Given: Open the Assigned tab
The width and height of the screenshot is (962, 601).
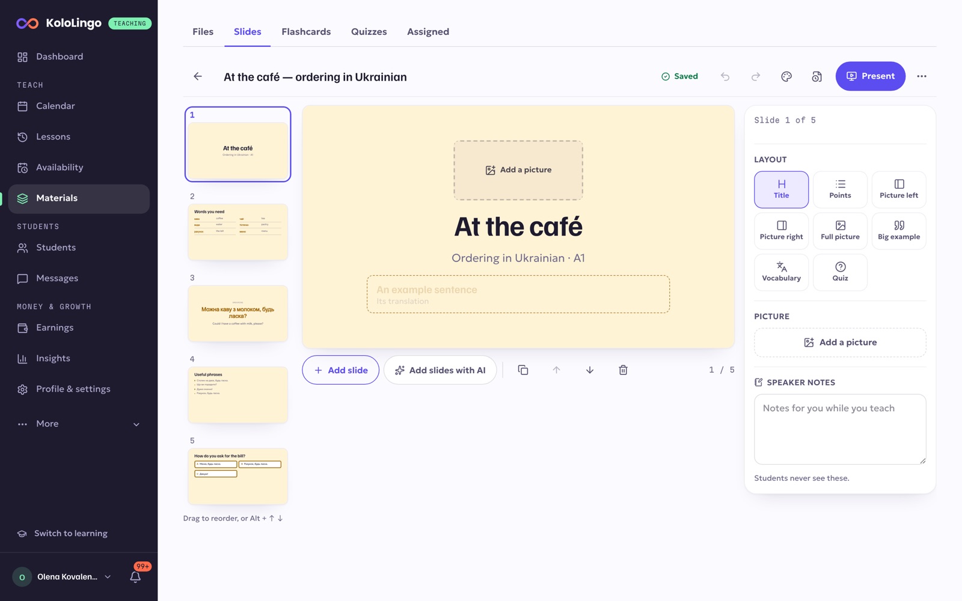Looking at the screenshot, I should point(428,32).
